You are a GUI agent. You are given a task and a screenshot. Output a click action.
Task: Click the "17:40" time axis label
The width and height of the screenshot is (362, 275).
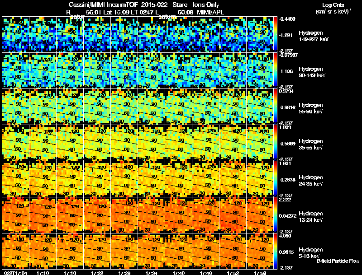178,273
